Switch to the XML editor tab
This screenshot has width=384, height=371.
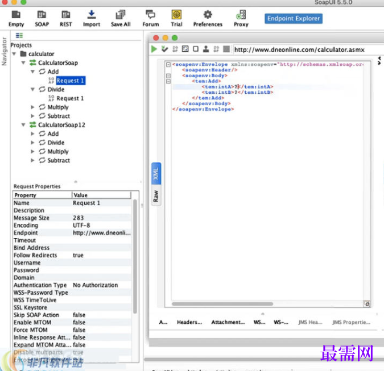[x=156, y=173]
